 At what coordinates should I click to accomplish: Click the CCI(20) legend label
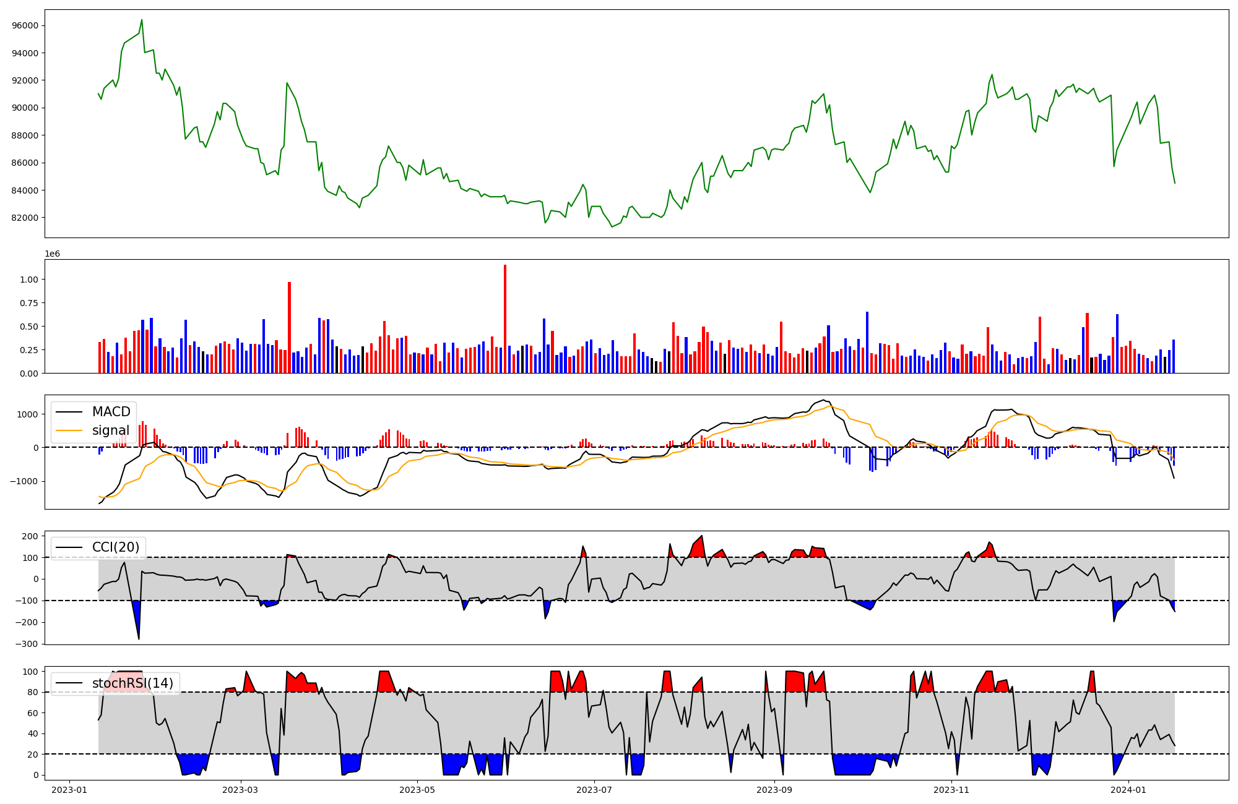tap(116, 547)
